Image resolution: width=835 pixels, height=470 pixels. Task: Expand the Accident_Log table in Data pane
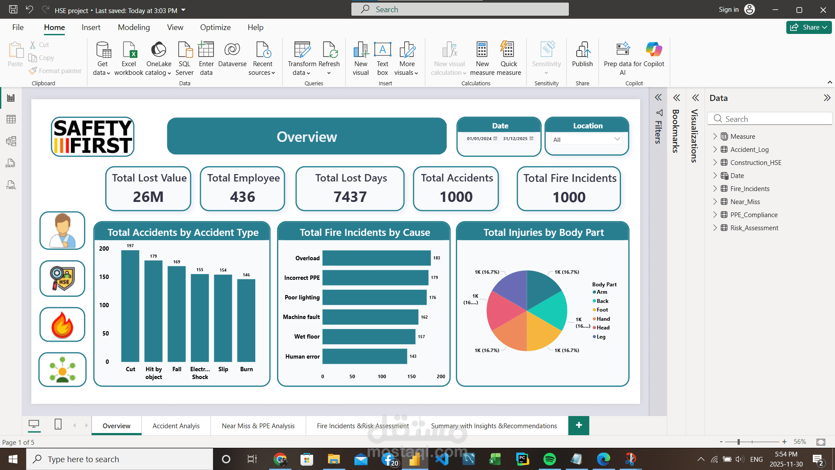click(715, 149)
